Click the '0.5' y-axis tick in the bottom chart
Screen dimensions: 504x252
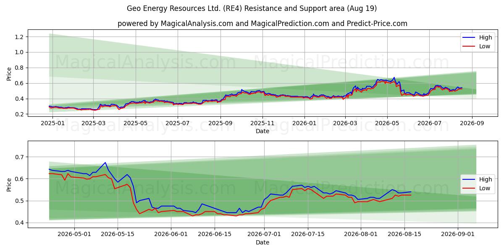(20, 201)
